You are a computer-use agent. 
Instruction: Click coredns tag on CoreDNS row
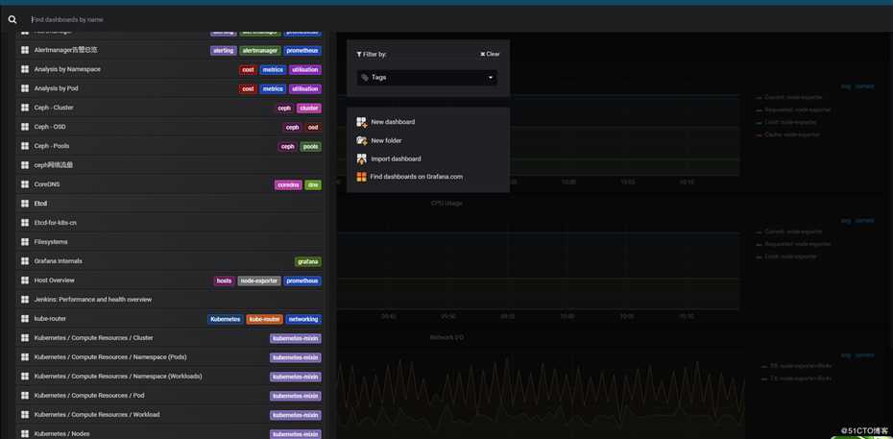[288, 185]
